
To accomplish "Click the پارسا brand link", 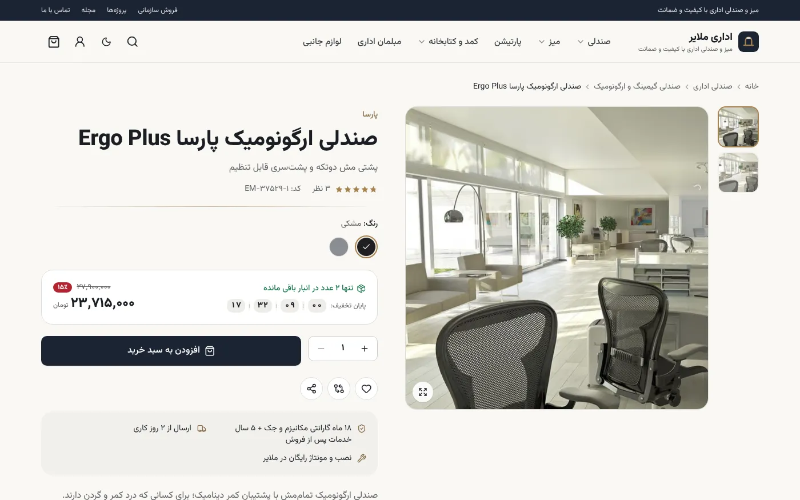I will click(x=370, y=114).
